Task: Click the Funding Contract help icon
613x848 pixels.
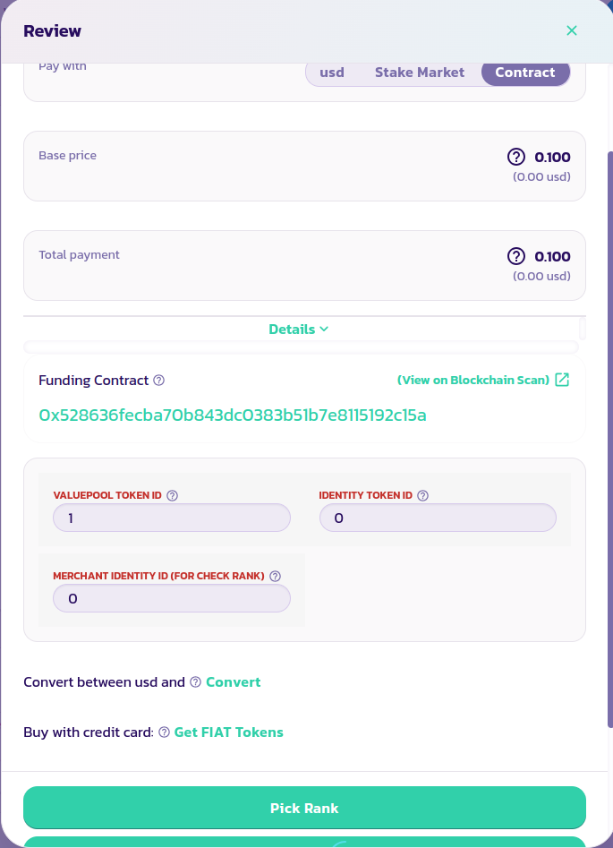Action: coord(159,381)
